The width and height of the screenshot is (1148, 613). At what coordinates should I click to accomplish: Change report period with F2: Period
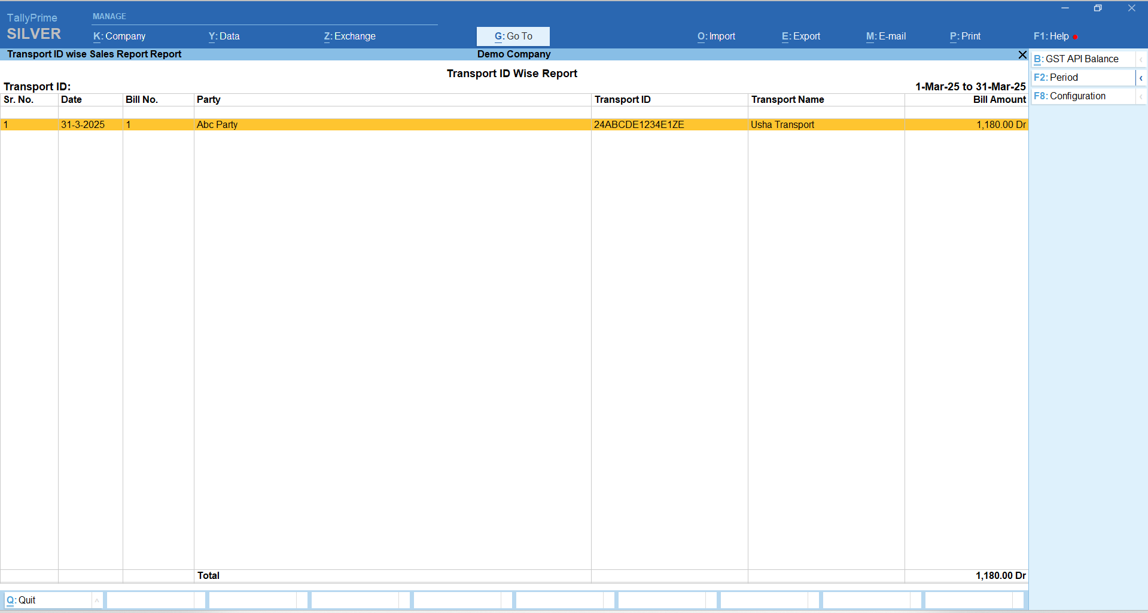tap(1082, 78)
